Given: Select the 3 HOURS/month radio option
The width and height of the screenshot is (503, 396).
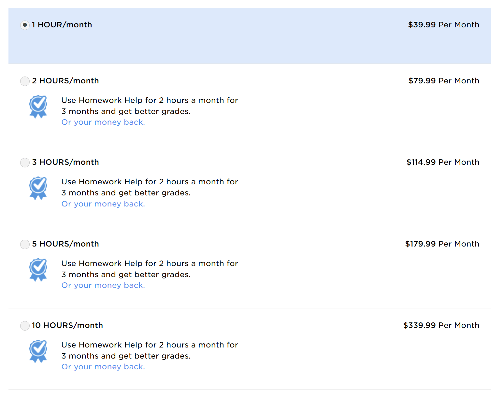Looking at the screenshot, I should (x=25, y=163).
